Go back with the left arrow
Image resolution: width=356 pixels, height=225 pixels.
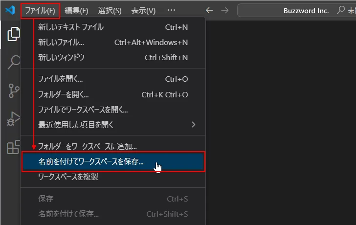[209, 10]
